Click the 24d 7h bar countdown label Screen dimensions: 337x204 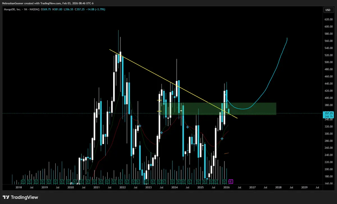coord(328,116)
